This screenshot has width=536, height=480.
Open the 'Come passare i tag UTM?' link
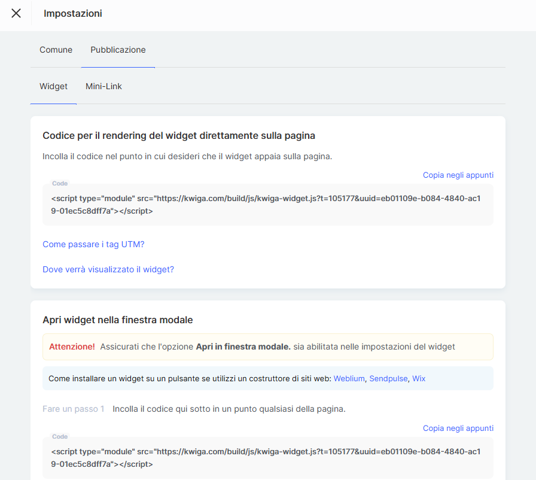(x=93, y=244)
